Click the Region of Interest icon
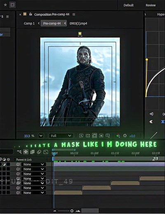Viewport: 165px width, 214px height. pos(101,136)
